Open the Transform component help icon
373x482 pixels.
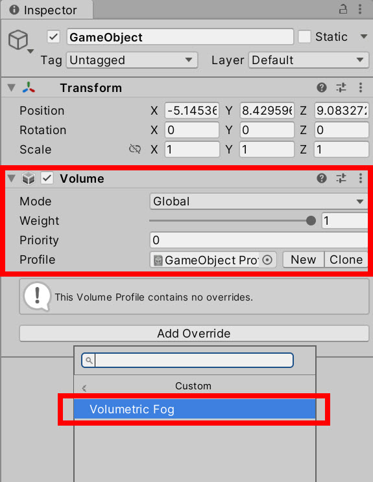coord(322,87)
